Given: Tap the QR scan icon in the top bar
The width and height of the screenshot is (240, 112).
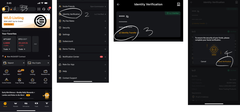Looking at the screenshot, I should tap(39, 9).
